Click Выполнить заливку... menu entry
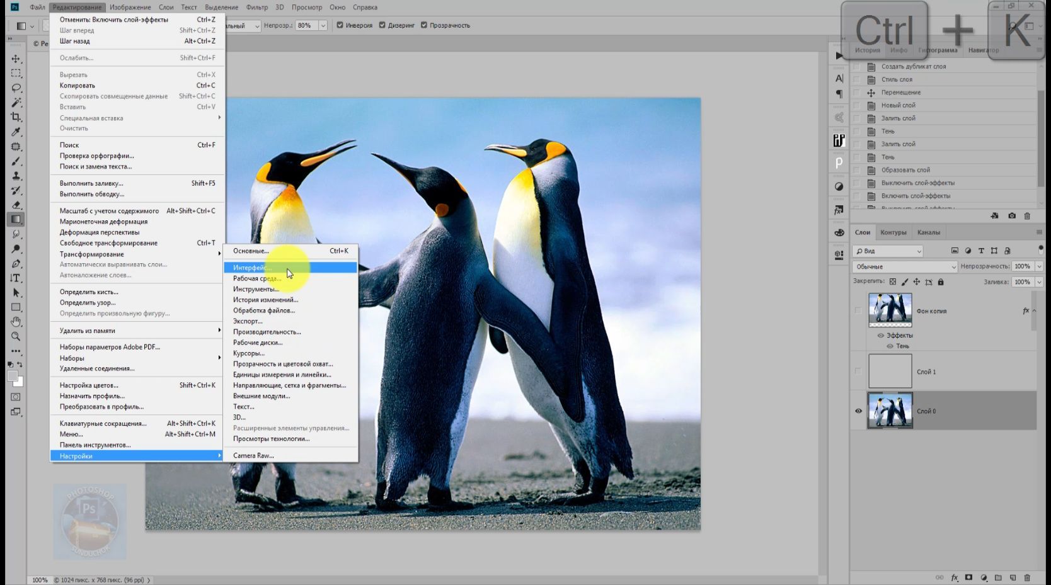 [137, 183]
